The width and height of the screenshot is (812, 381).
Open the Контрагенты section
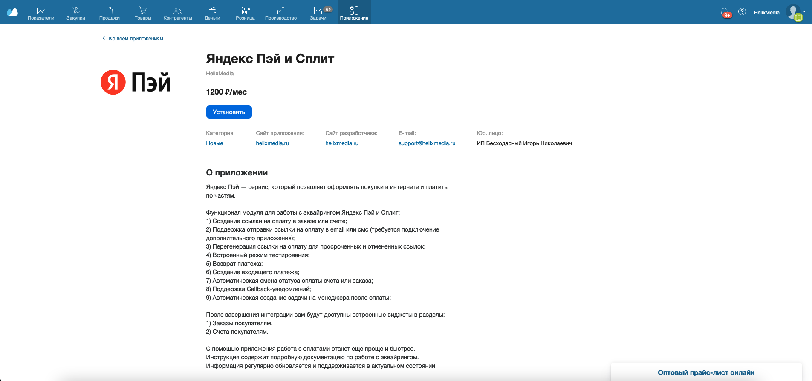point(178,13)
